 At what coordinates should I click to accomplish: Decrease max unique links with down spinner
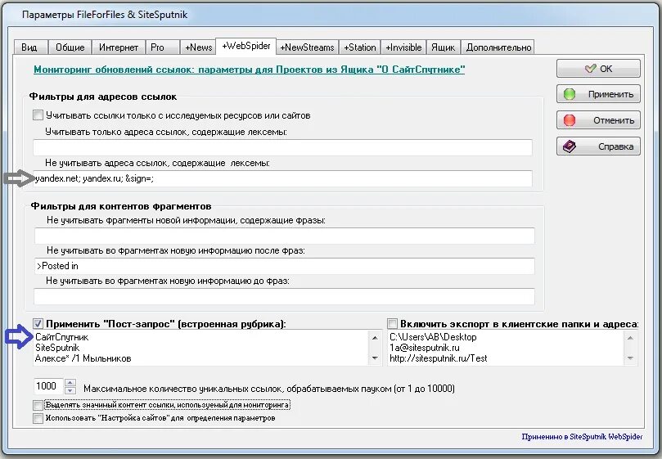[70, 390]
